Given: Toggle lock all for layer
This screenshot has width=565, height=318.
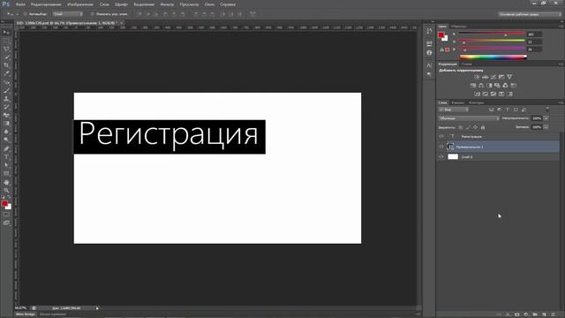Looking at the screenshot, I should click(x=483, y=127).
